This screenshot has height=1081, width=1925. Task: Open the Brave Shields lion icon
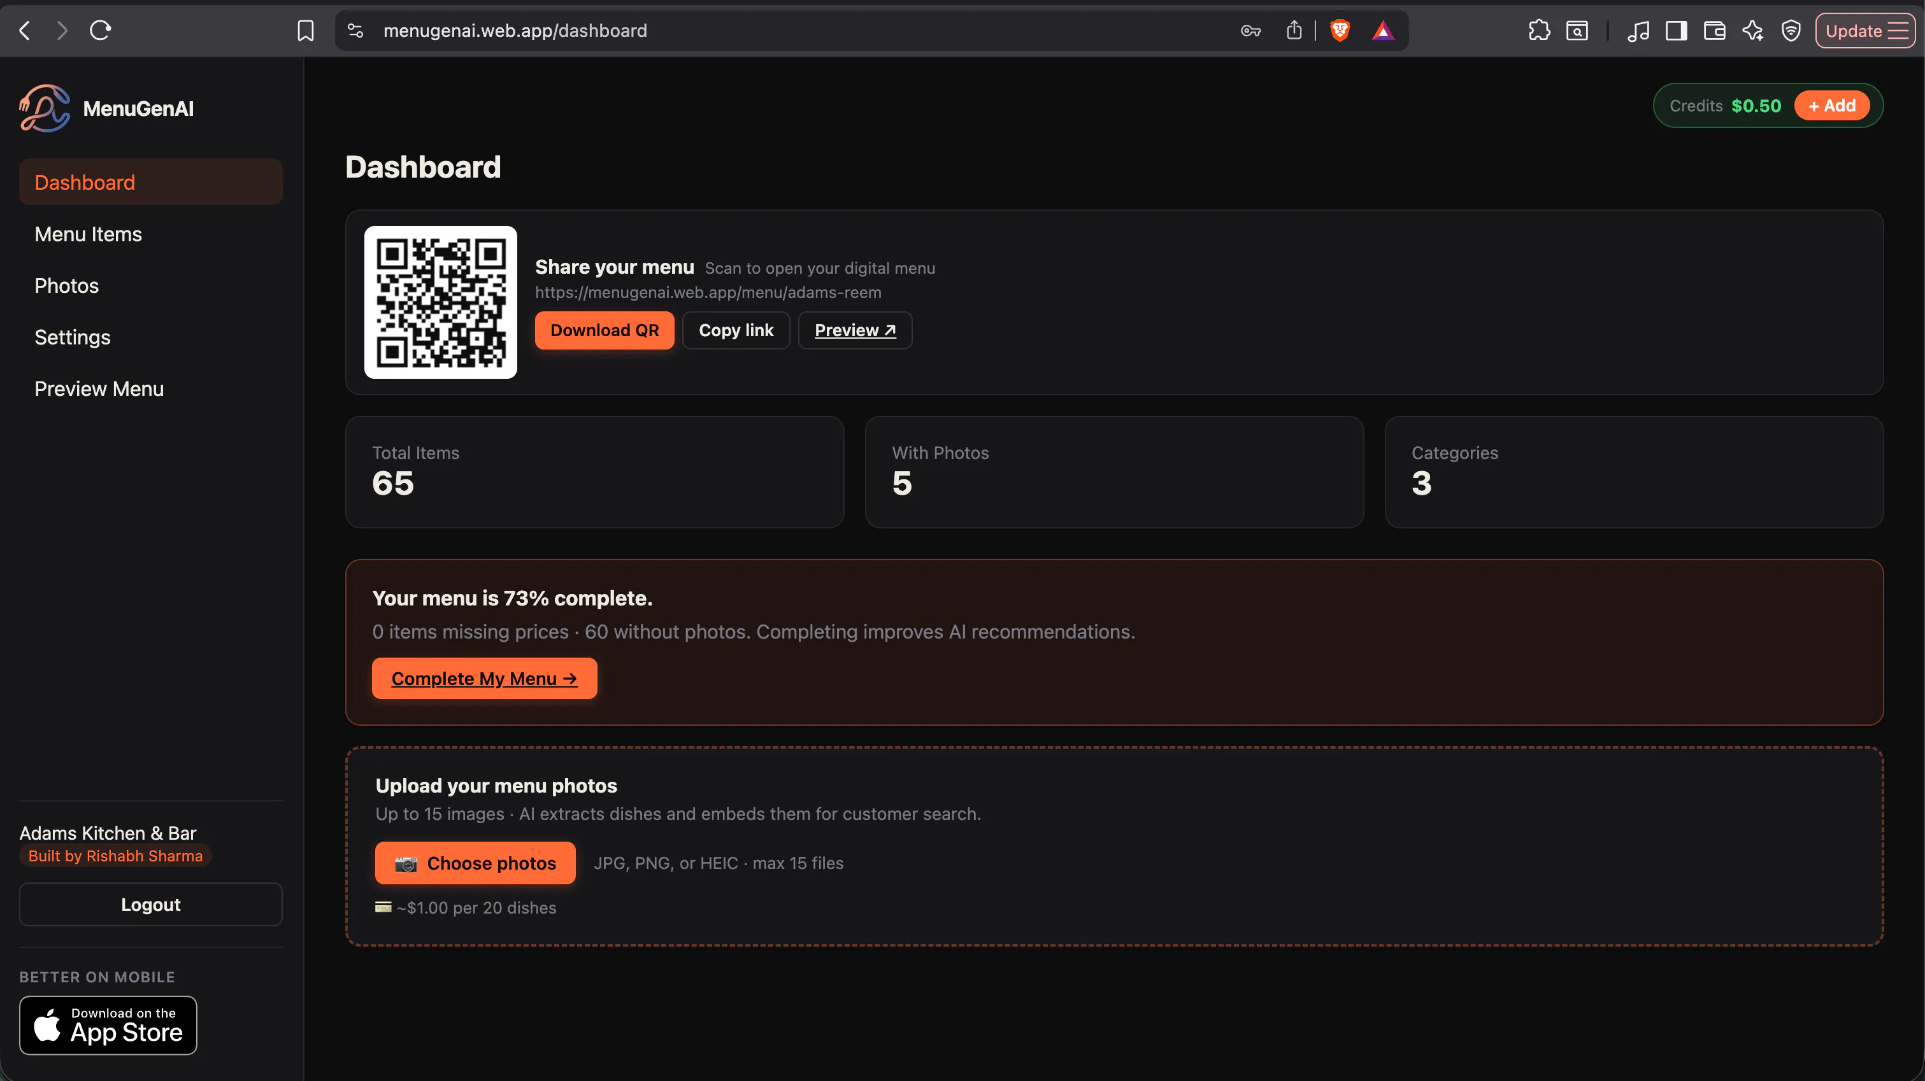tap(1340, 31)
